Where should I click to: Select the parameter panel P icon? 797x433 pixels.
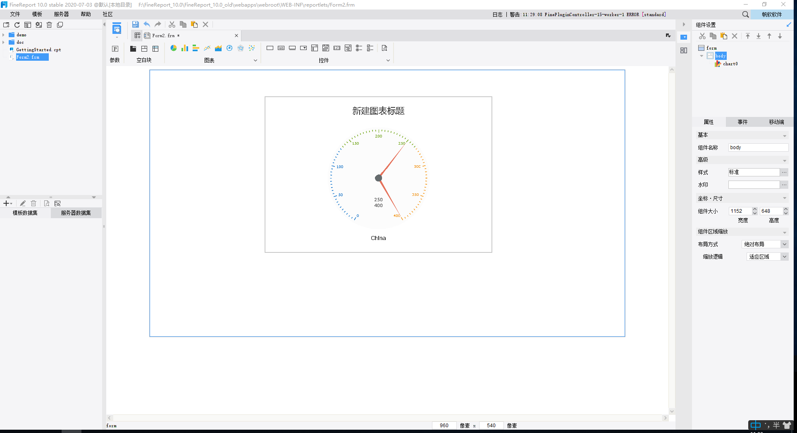tap(115, 49)
